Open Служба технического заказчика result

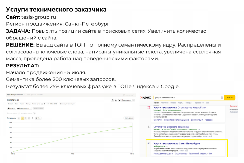171,127
